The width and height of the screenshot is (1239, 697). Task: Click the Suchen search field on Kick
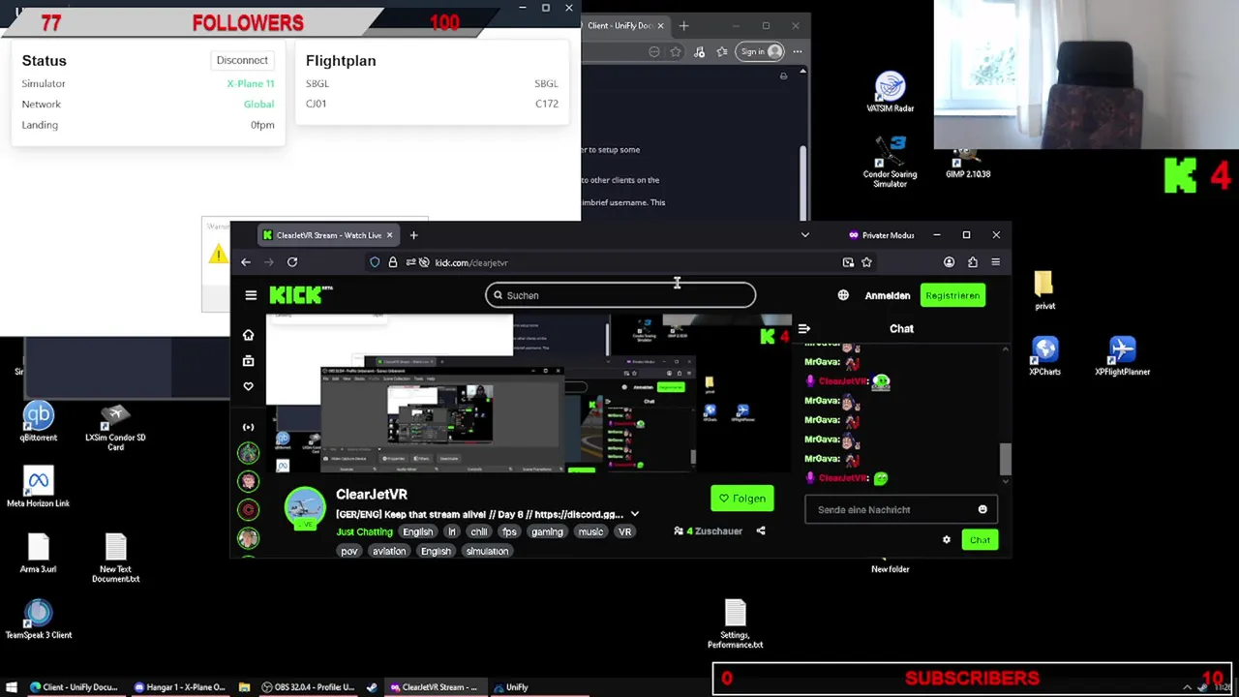pyautogui.click(x=620, y=295)
